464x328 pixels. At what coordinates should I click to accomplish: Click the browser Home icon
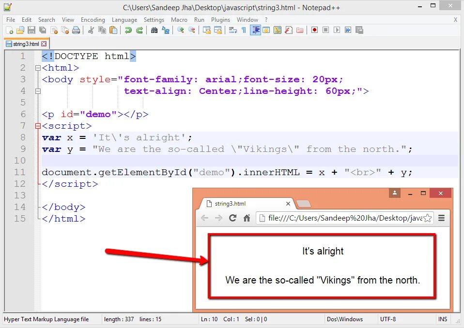(247, 218)
